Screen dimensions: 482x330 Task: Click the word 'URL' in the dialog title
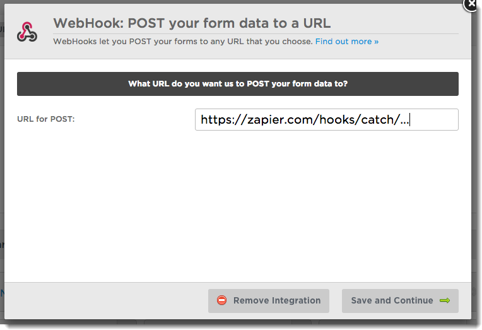point(317,23)
